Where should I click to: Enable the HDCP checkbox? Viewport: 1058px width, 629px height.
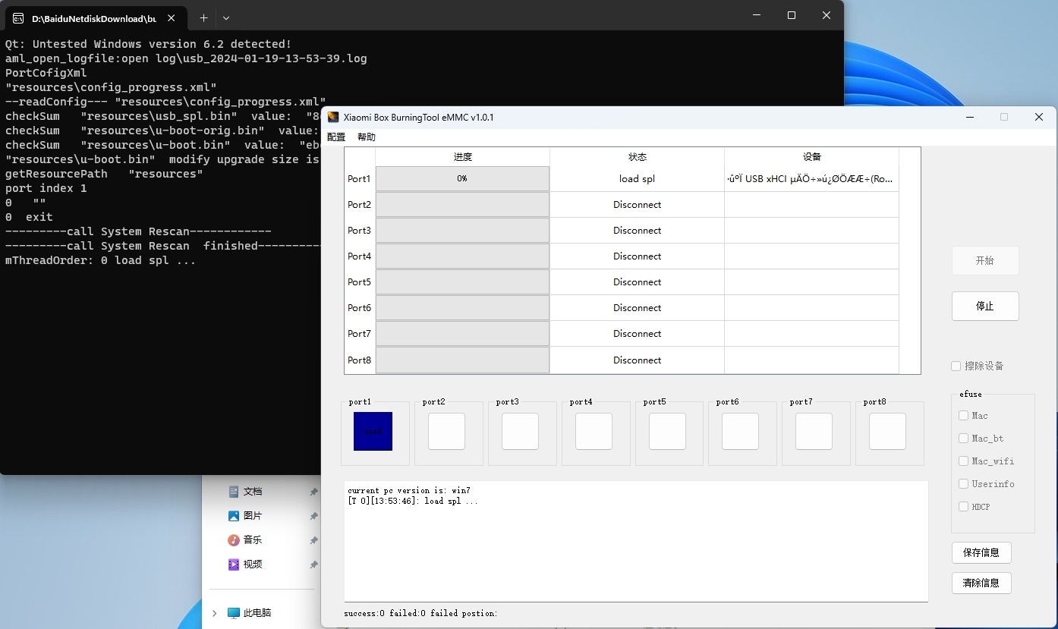point(964,507)
